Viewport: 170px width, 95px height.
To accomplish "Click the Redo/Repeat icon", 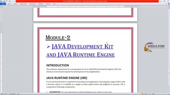I will pyautogui.click(x=10, y=1).
